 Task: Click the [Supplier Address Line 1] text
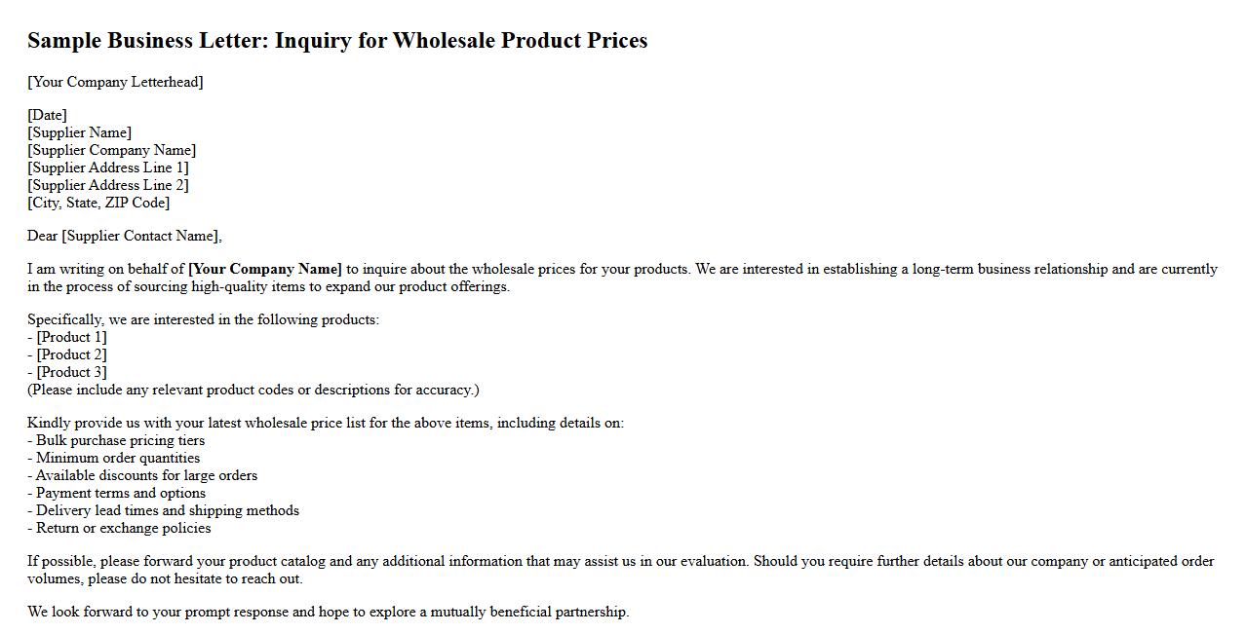(x=108, y=168)
